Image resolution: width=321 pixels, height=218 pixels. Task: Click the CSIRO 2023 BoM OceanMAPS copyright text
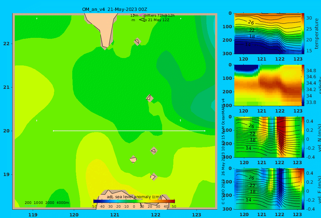coord(223,151)
